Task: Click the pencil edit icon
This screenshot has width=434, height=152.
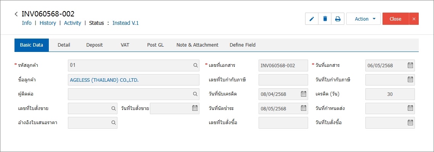Action: coord(312,19)
